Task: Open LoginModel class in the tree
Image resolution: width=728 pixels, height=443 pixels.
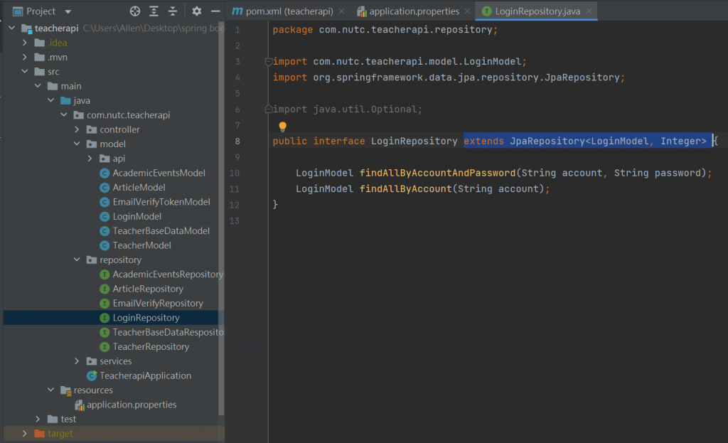Action: tap(136, 216)
